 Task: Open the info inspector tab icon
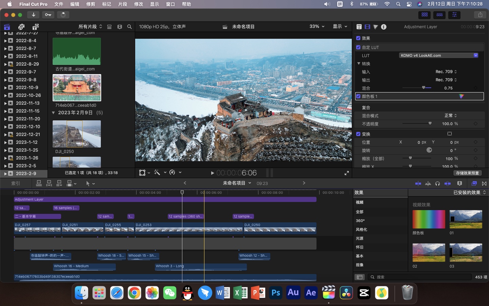coord(384,27)
